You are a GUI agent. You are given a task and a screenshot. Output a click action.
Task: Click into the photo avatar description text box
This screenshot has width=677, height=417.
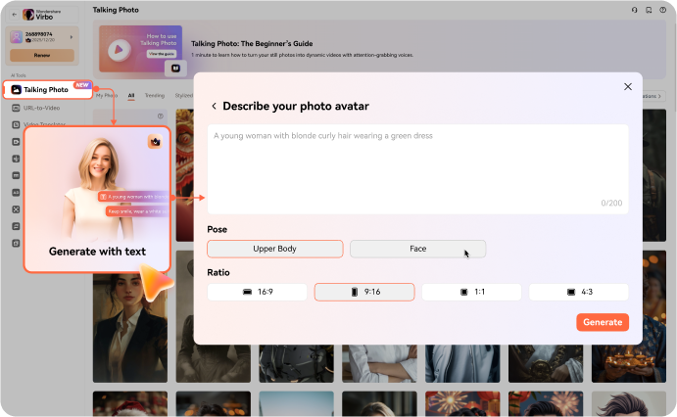coord(417,168)
